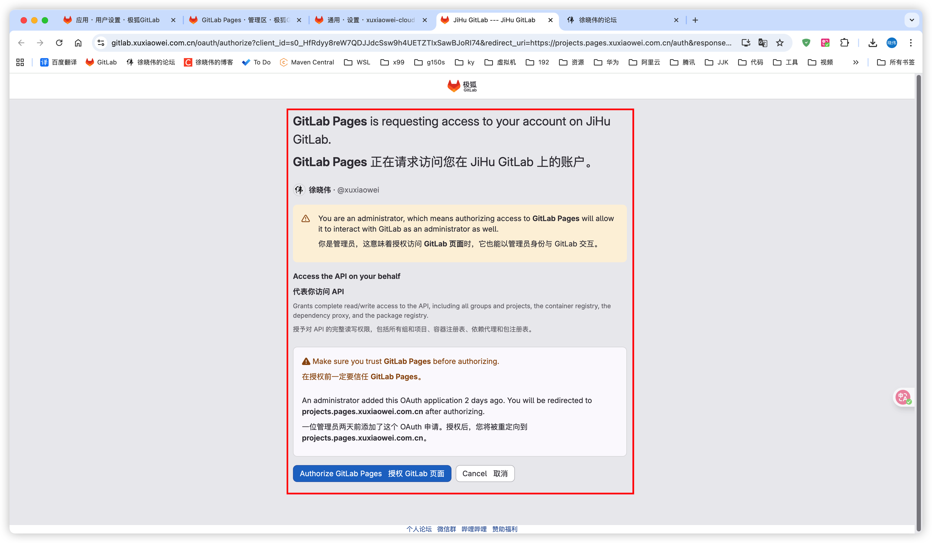Click the 极狐 GitLab logo header
Image resolution: width=932 pixels, height=543 pixels.
click(x=462, y=86)
